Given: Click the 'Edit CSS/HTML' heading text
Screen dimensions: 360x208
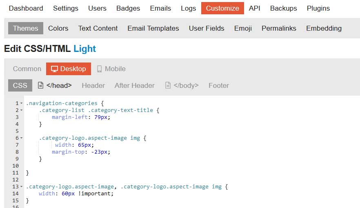Looking at the screenshot, I should pyautogui.click(x=37, y=49).
